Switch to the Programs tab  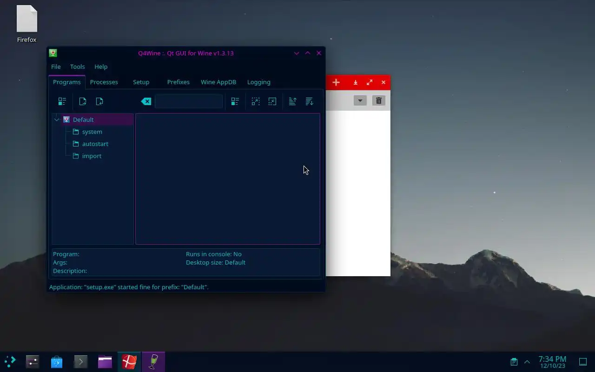coord(67,82)
